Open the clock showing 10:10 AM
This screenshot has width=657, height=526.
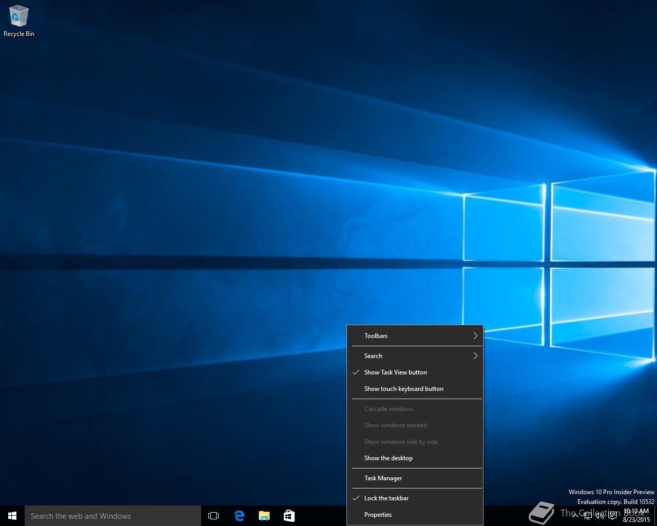click(636, 515)
